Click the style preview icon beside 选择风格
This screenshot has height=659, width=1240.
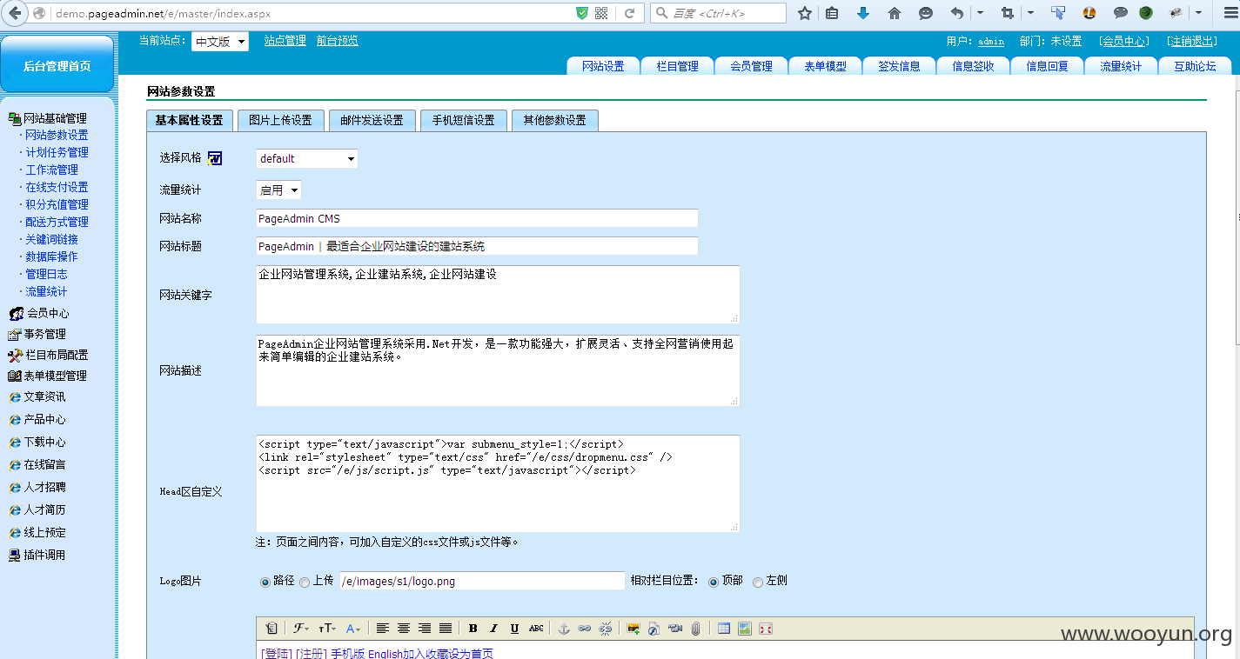coord(215,158)
